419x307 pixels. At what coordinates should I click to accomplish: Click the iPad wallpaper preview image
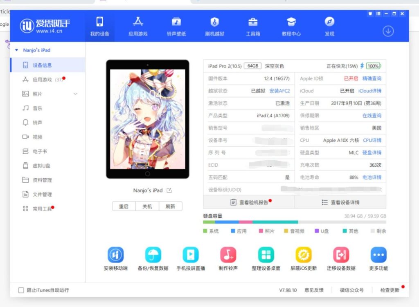coord(148,119)
